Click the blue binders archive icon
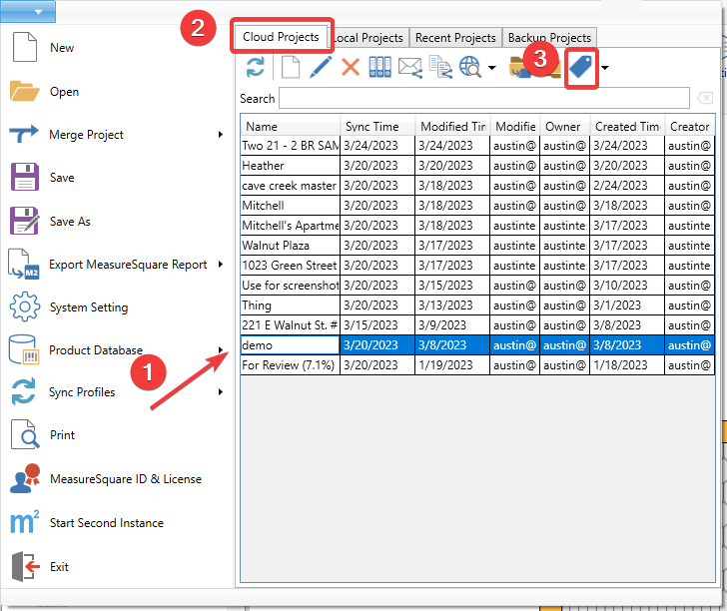 380,67
